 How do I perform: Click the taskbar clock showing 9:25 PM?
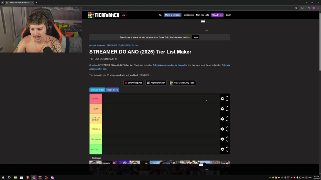pos(316,177)
